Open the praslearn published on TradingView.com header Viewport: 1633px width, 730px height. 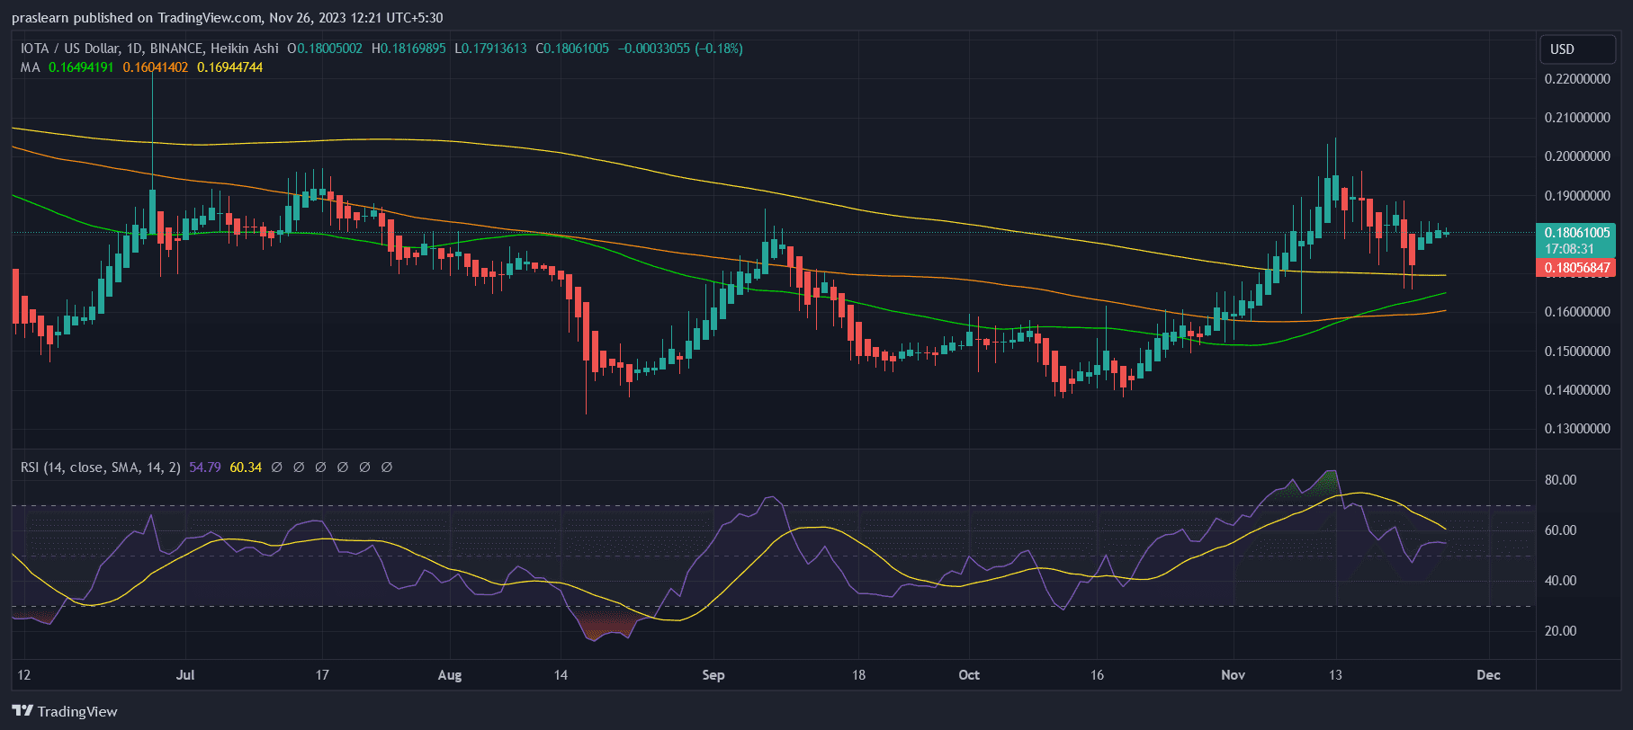tap(227, 18)
